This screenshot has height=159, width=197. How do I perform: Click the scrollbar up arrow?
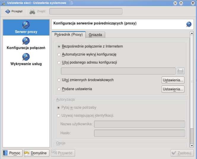[192, 33]
